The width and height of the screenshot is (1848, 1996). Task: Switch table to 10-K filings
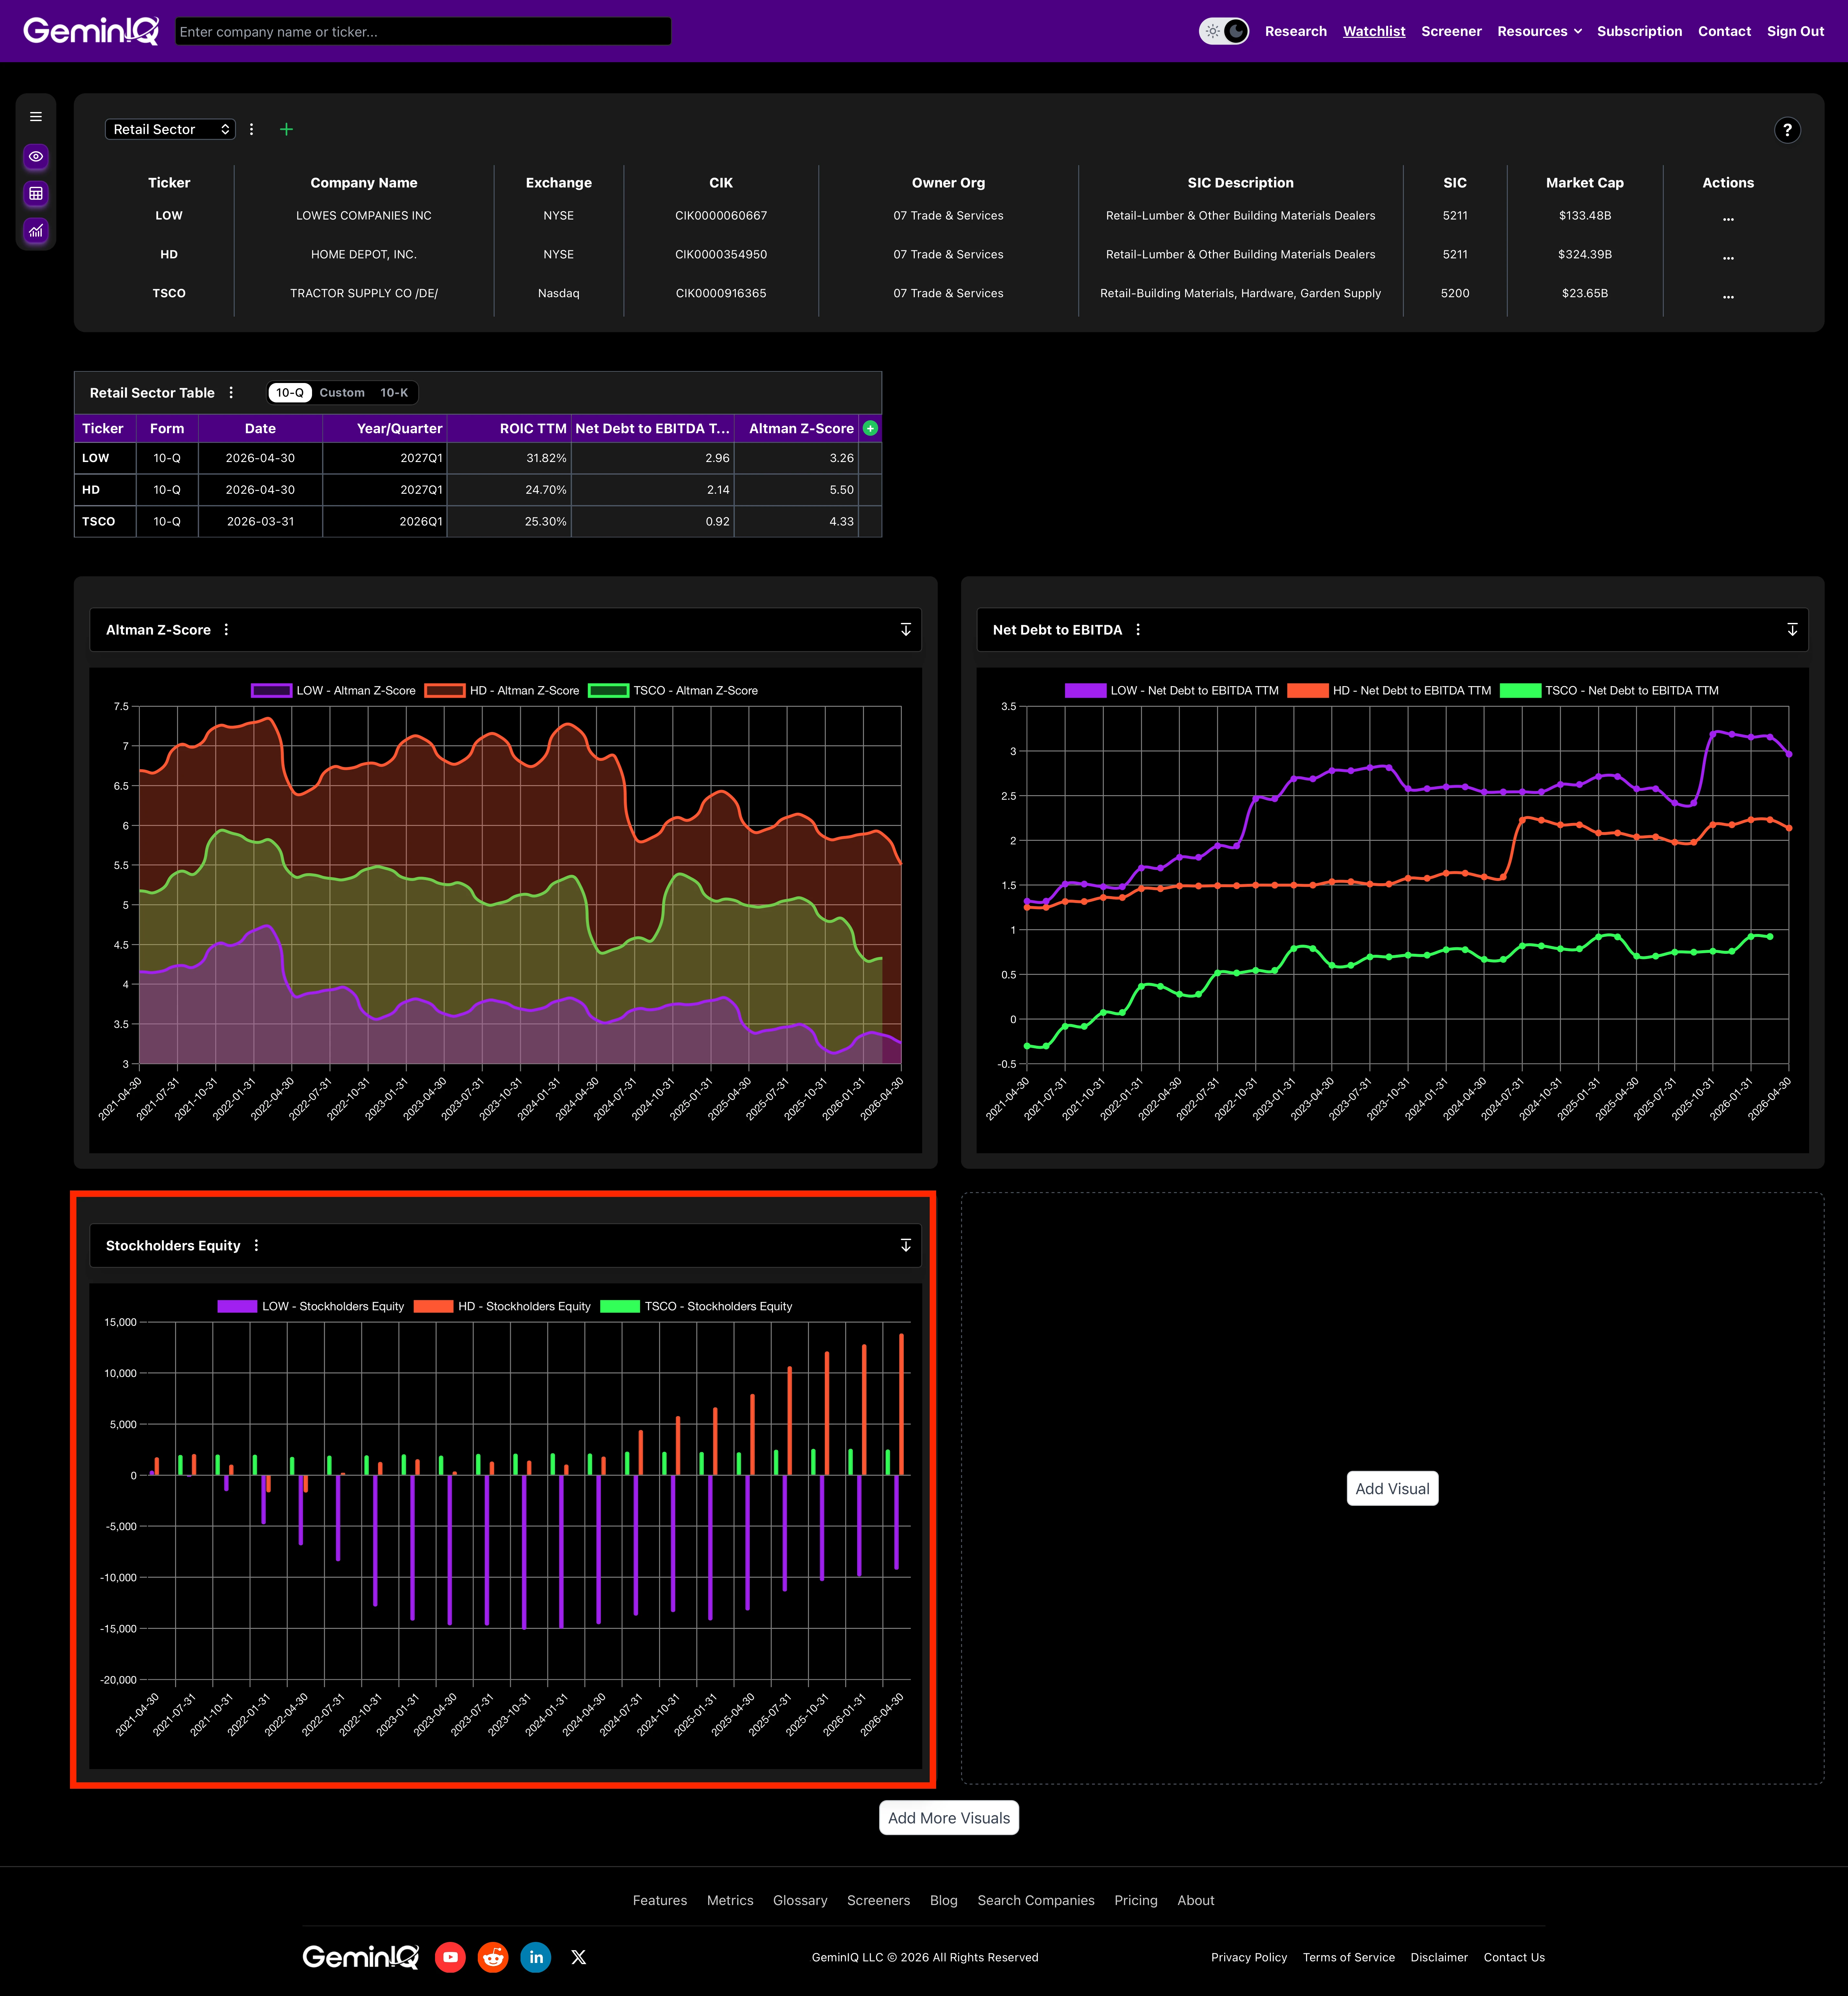[x=394, y=393]
